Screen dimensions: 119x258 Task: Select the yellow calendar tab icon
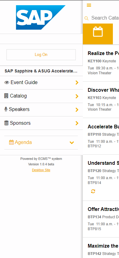coord(98,31)
